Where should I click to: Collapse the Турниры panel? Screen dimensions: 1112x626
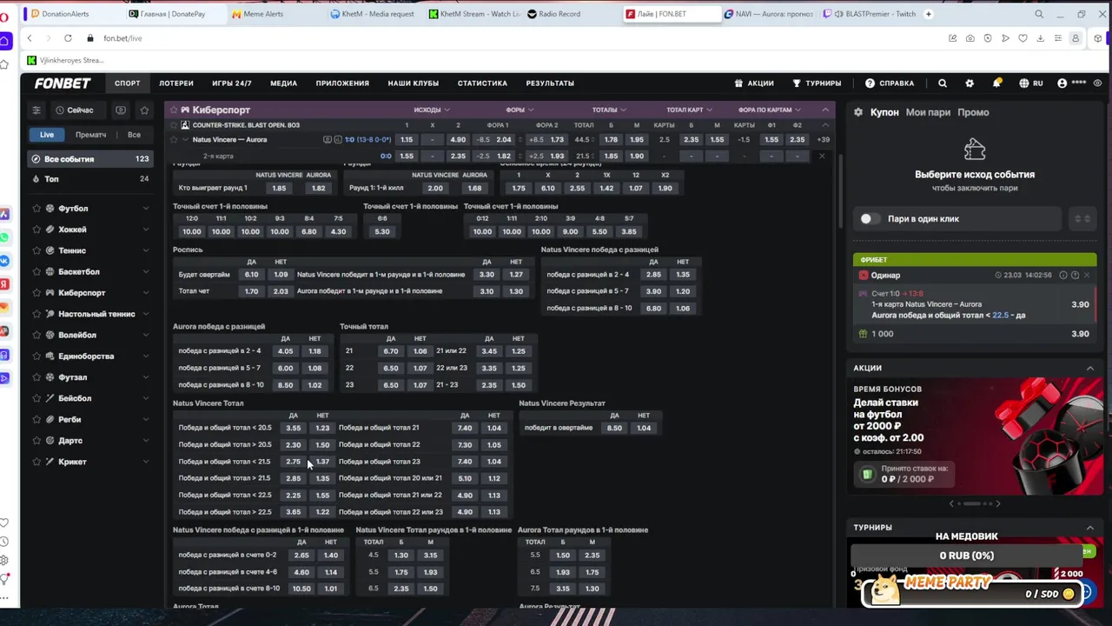1090,528
